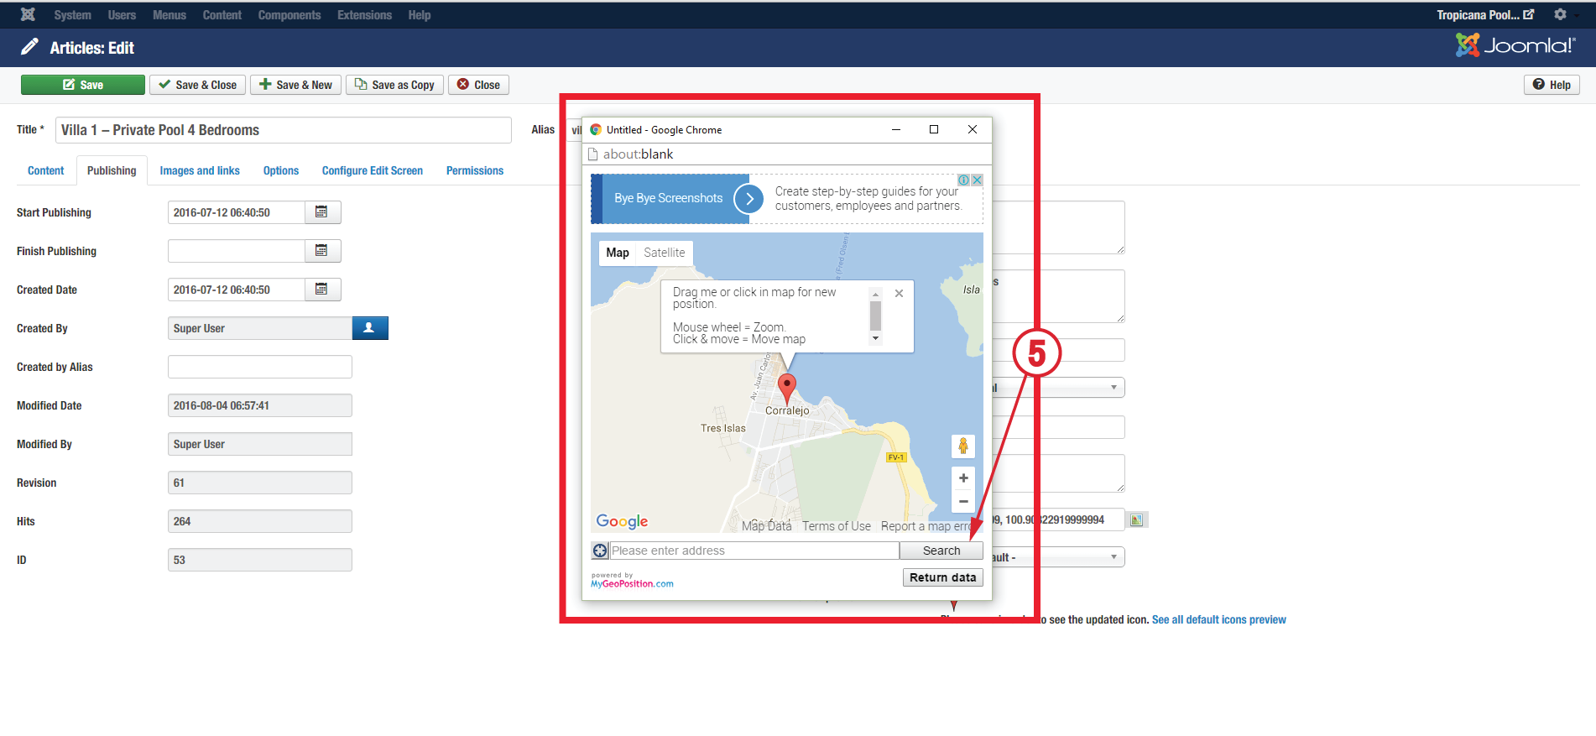This screenshot has height=736, width=1596.
Task: Click the Finish Publishing date field
Action: pyautogui.click(x=237, y=251)
